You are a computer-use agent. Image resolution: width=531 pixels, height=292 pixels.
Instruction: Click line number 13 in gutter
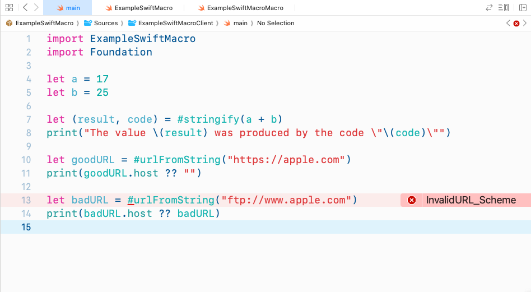(x=26, y=200)
